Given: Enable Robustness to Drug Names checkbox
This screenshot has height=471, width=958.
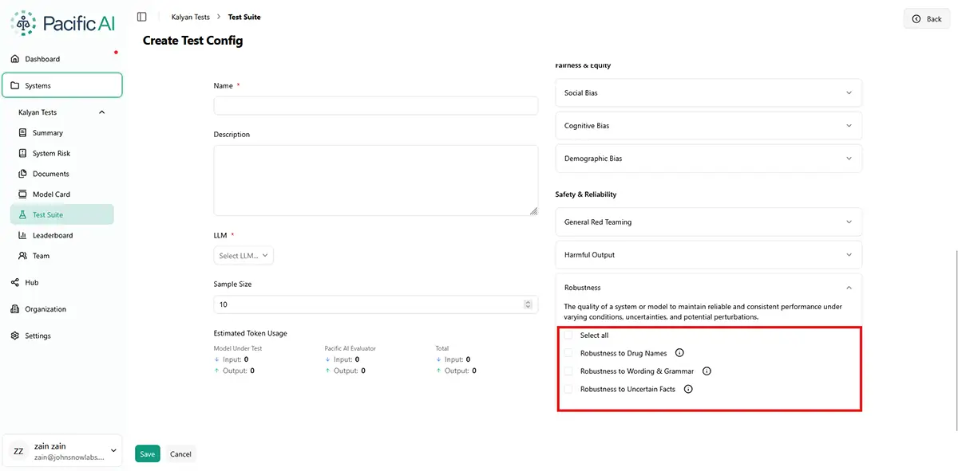Looking at the screenshot, I should (568, 353).
